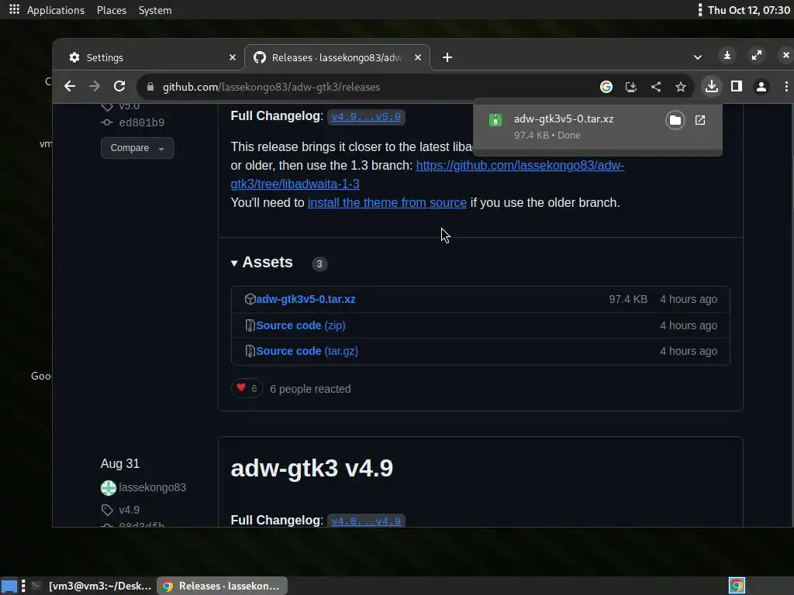Image resolution: width=794 pixels, height=595 pixels.
Task: Switch to the Settings tab
Action: pos(150,57)
